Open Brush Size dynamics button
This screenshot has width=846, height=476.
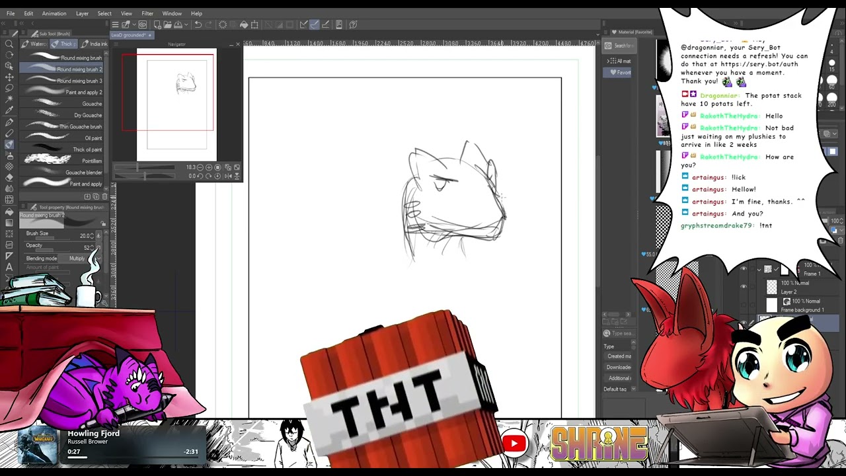(x=98, y=236)
